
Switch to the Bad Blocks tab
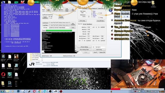[89, 24]
